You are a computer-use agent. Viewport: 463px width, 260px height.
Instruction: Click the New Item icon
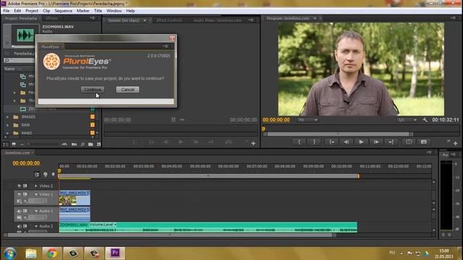click(98, 144)
